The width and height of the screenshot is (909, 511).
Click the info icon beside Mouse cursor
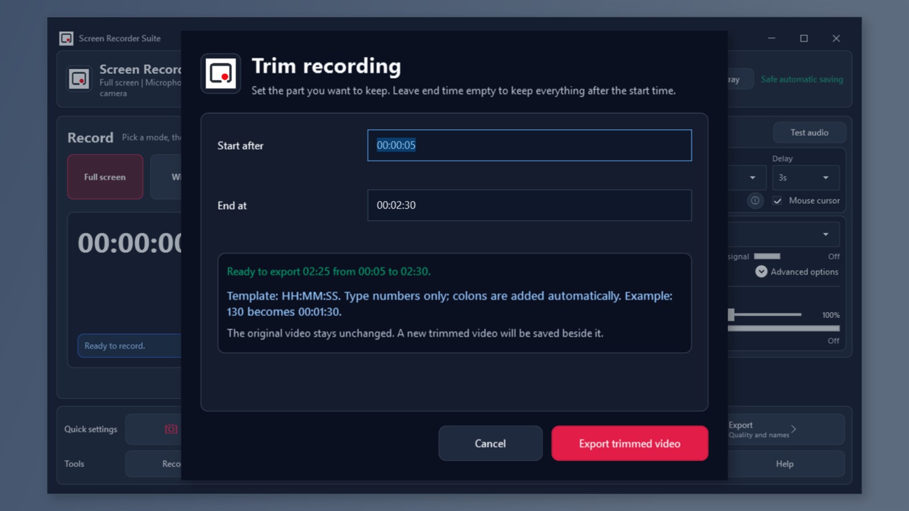tap(755, 200)
